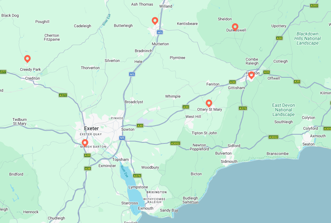
Task: Click the East Devon National Landscape label
Action: 284,110
